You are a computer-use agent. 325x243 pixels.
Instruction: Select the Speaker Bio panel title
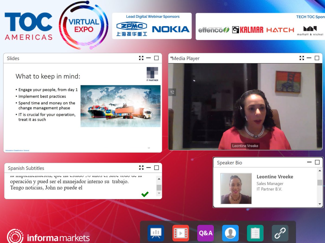click(229, 163)
